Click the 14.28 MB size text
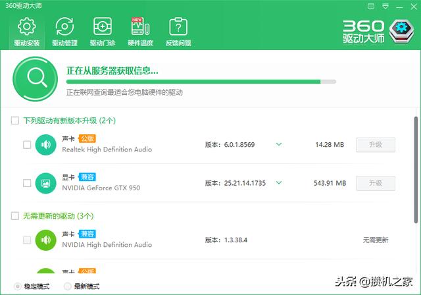421x295 pixels. (330, 145)
